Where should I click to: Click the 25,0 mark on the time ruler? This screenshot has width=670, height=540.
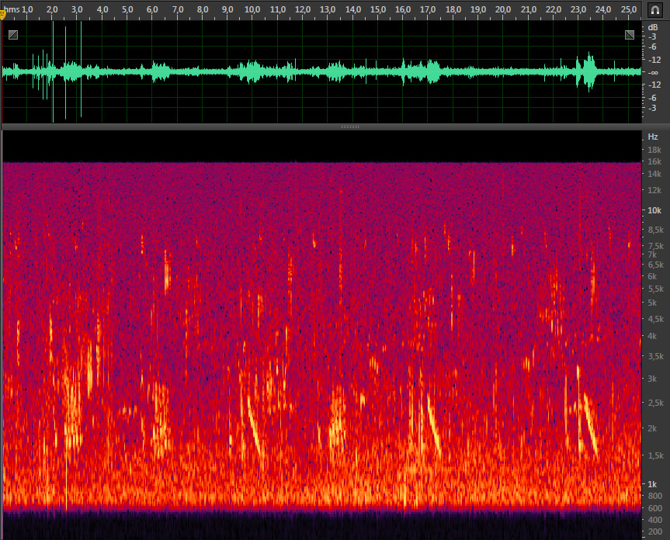point(629,9)
